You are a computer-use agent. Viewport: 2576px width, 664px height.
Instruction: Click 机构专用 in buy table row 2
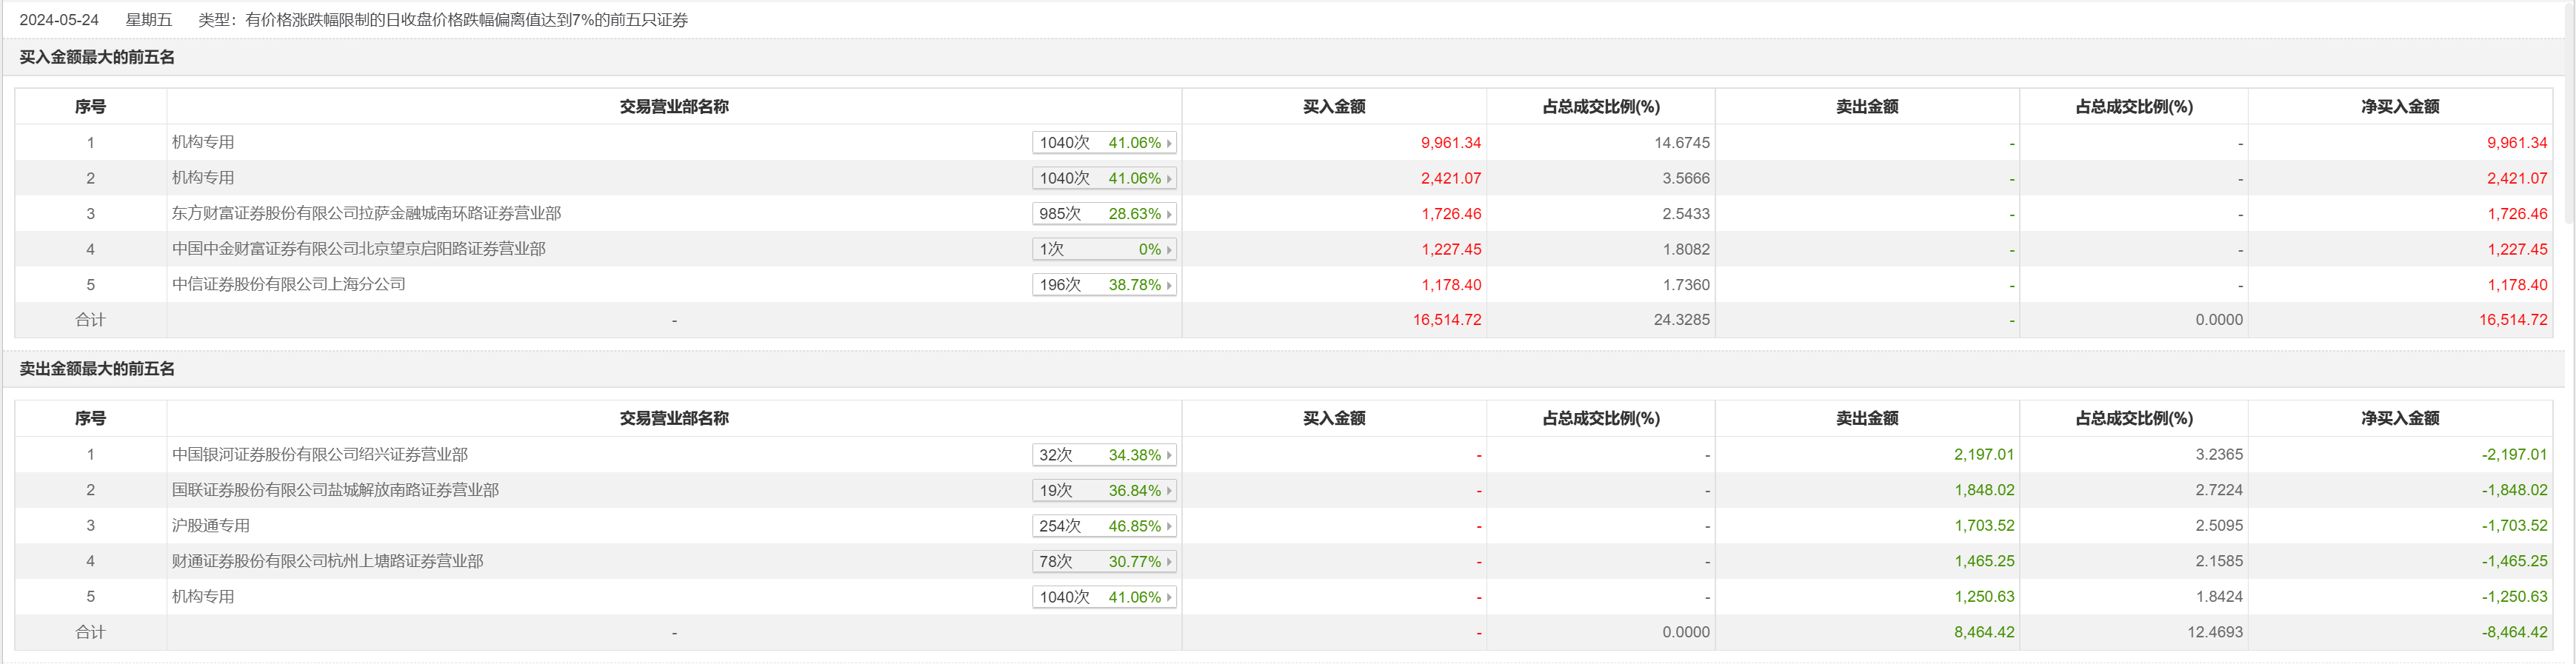pos(203,177)
